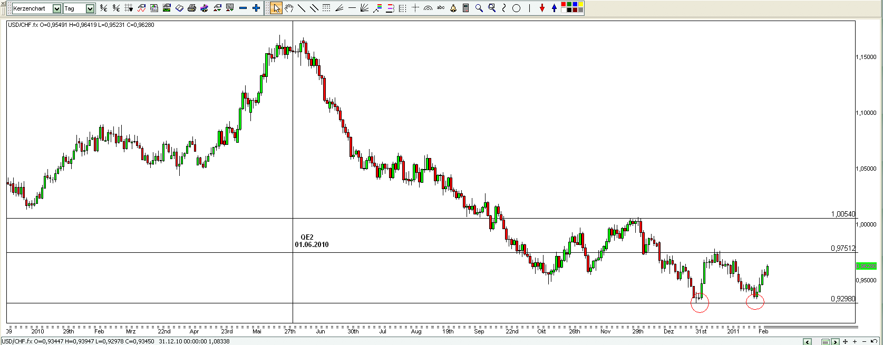
Task: Click the red wave indicator icon
Action: (x=141, y=8)
